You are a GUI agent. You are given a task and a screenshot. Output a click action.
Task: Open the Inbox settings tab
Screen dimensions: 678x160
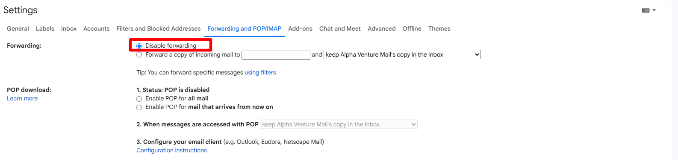(69, 29)
